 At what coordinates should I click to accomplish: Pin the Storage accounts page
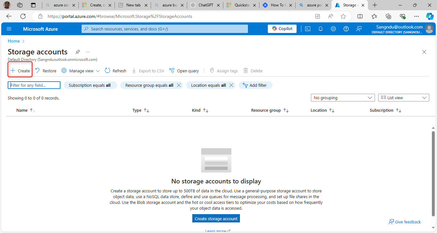click(78, 52)
